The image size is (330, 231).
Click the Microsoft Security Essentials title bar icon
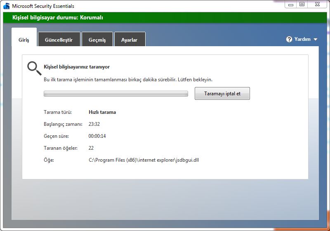coord(7,6)
